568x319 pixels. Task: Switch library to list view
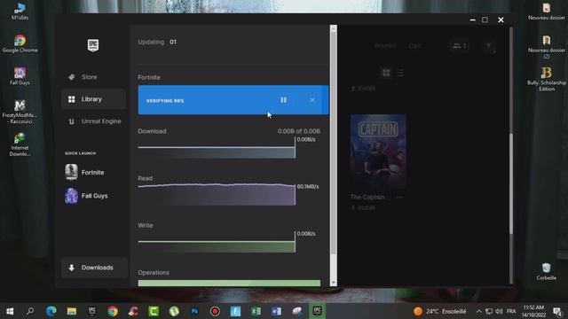[400, 73]
